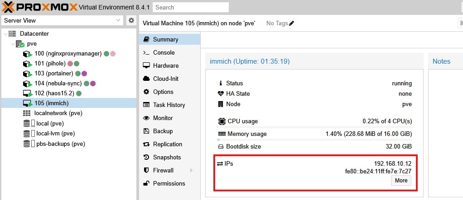The width and height of the screenshot is (463, 200).
Task: Click container icon for 101 pihole
Action: pyautogui.click(x=28, y=64)
